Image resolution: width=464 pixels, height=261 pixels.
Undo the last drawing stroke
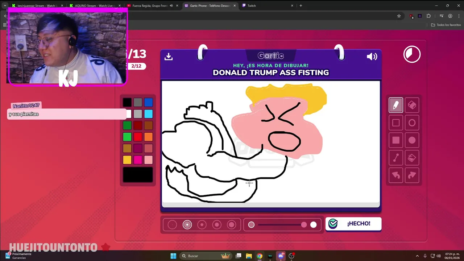tap(396, 175)
